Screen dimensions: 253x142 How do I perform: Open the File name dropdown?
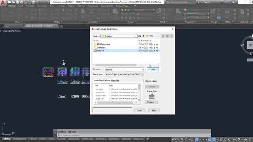142,69
